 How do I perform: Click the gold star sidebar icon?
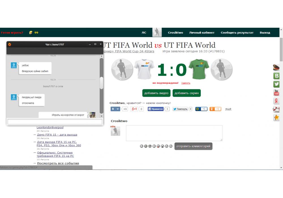point(276,118)
